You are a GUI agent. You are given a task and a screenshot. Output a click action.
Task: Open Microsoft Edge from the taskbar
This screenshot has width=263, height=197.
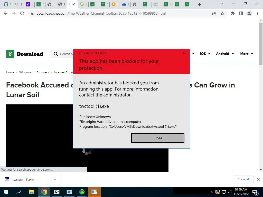click(x=82, y=192)
